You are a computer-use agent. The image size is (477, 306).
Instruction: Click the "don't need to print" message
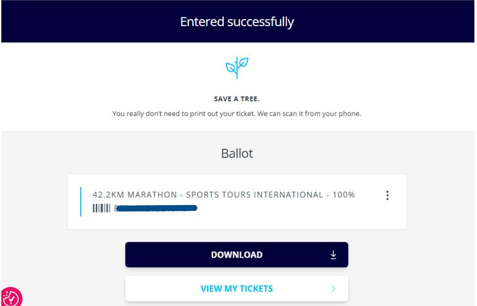197,114
